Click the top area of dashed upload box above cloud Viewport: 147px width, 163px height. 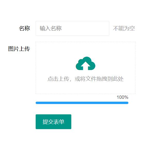coord(86,49)
